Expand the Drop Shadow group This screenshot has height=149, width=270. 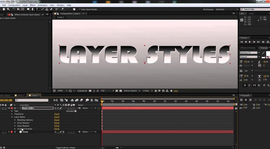[x=15, y=123]
